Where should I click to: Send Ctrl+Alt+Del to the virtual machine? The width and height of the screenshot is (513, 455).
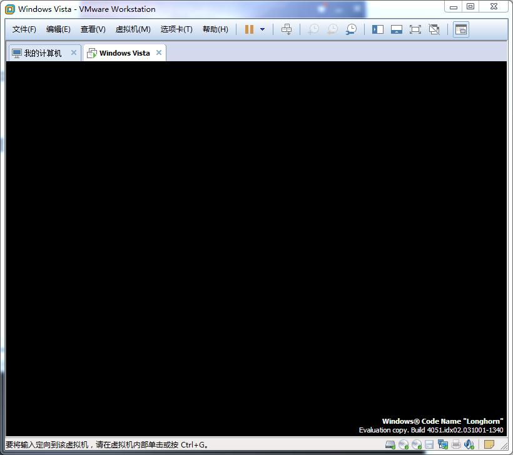(287, 29)
